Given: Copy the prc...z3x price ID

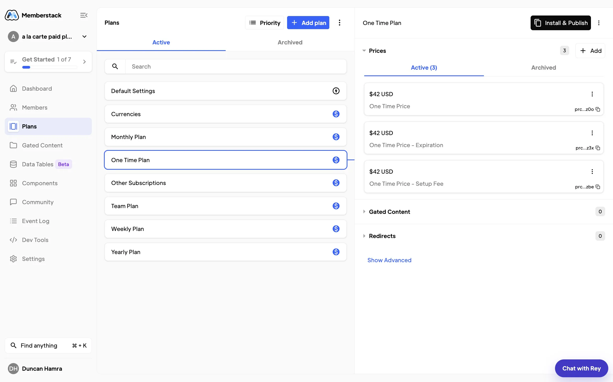Looking at the screenshot, I should (x=598, y=148).
